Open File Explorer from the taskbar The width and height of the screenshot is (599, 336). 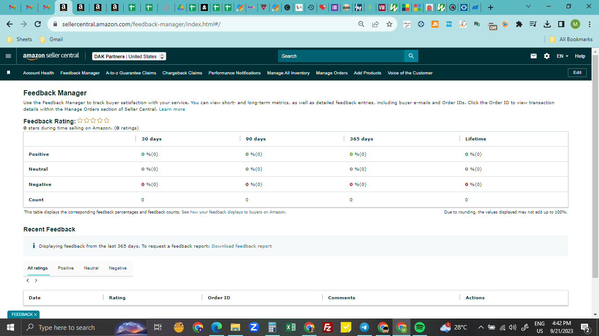[235, 327]
